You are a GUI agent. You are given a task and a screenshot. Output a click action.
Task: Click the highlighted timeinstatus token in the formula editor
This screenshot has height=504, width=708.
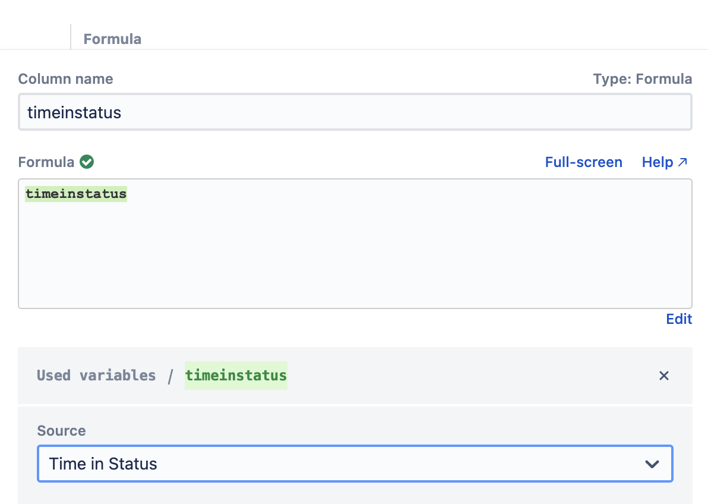75,194
